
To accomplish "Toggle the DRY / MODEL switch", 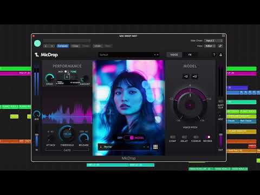I will [129, 138].
